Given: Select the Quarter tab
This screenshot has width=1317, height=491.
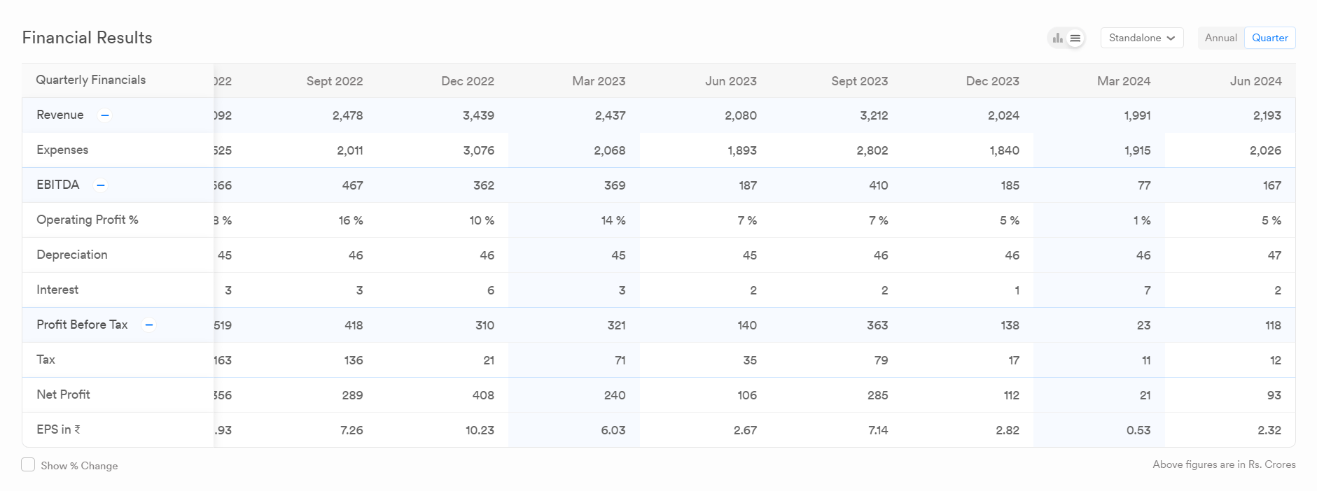Looking at the screenshot, I should tap(1269, 38).
